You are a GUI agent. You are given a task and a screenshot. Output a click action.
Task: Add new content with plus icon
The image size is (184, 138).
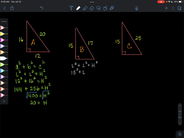(166, 8)
